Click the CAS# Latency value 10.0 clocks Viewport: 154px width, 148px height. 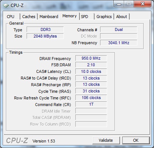(x=91, y=71)
